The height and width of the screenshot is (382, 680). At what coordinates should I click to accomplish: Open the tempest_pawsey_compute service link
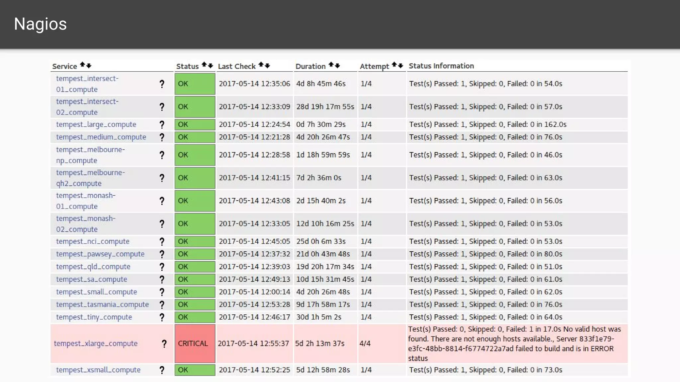click(100, 254)
